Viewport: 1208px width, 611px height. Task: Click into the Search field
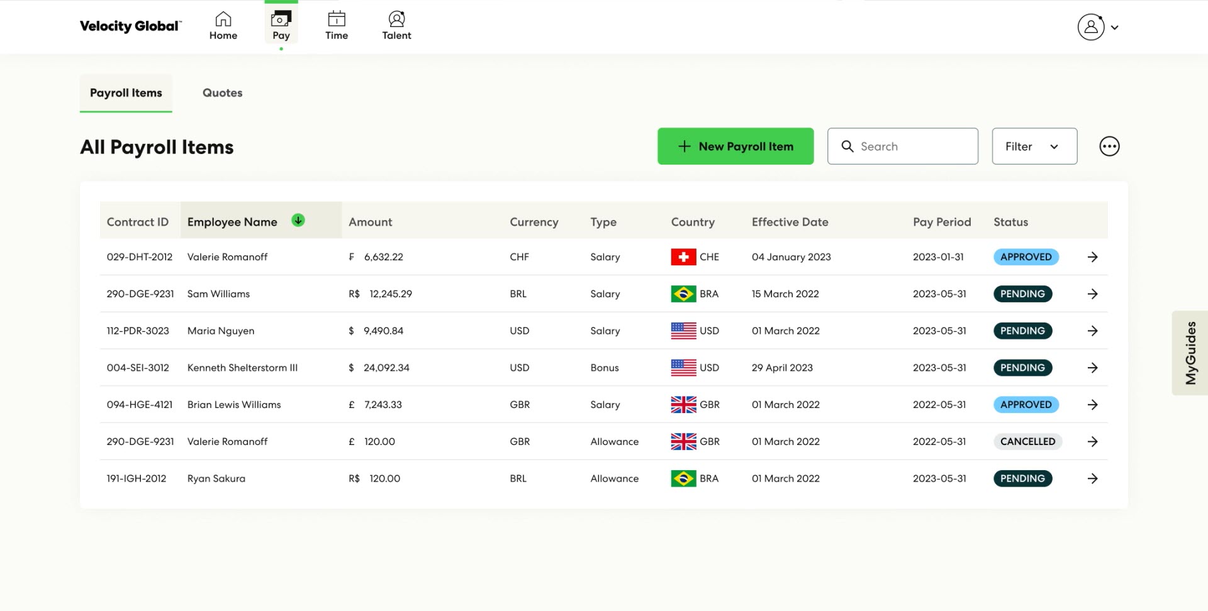coord(902,146)
